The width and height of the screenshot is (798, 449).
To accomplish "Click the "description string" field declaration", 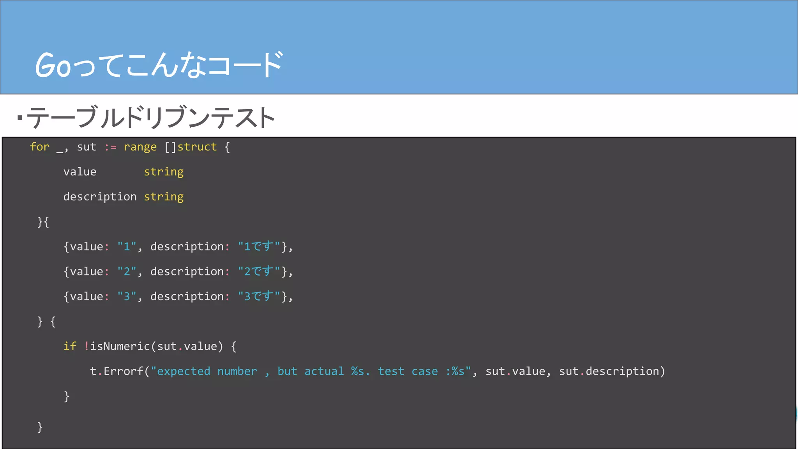I will click(124, 197).
